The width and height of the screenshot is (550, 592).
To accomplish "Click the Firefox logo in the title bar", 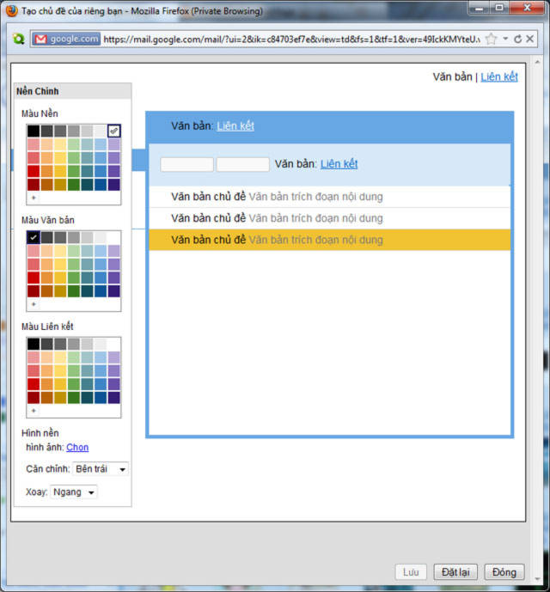I will [12, 10].
